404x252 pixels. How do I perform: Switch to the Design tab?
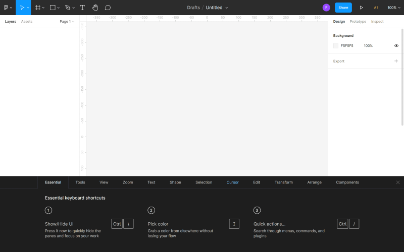click(339, 21)
